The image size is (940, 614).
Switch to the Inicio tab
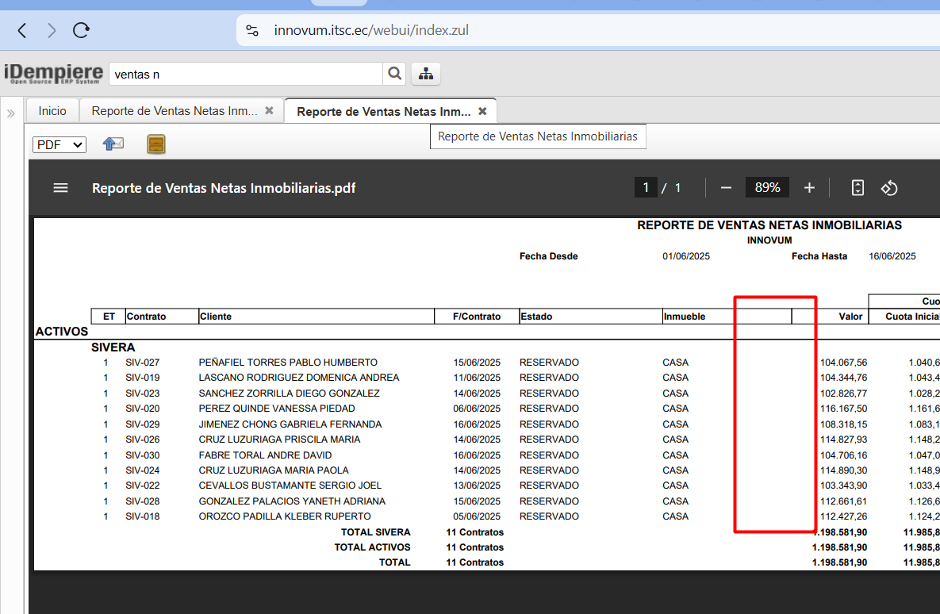point(52,111)
